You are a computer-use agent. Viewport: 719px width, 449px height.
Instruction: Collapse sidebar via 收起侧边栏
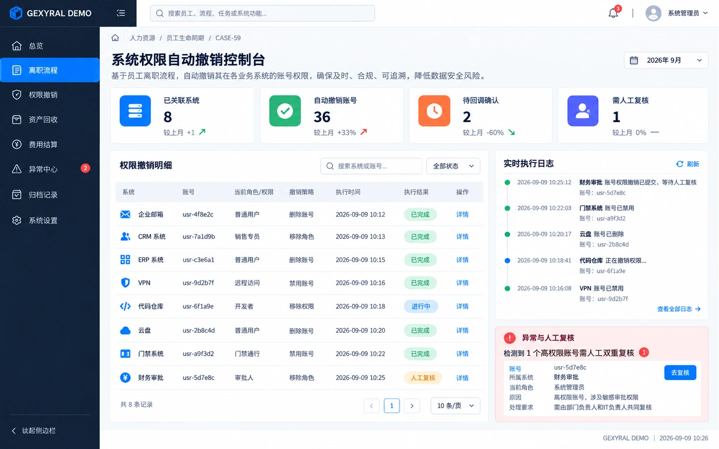click(34, 431)
